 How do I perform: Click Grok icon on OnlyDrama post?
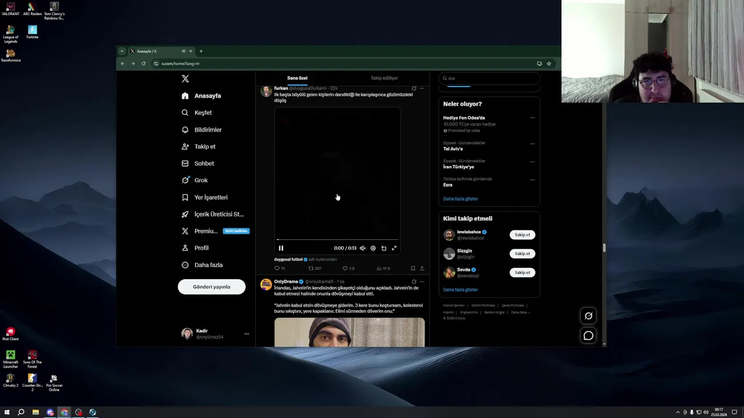click(414, 282)
